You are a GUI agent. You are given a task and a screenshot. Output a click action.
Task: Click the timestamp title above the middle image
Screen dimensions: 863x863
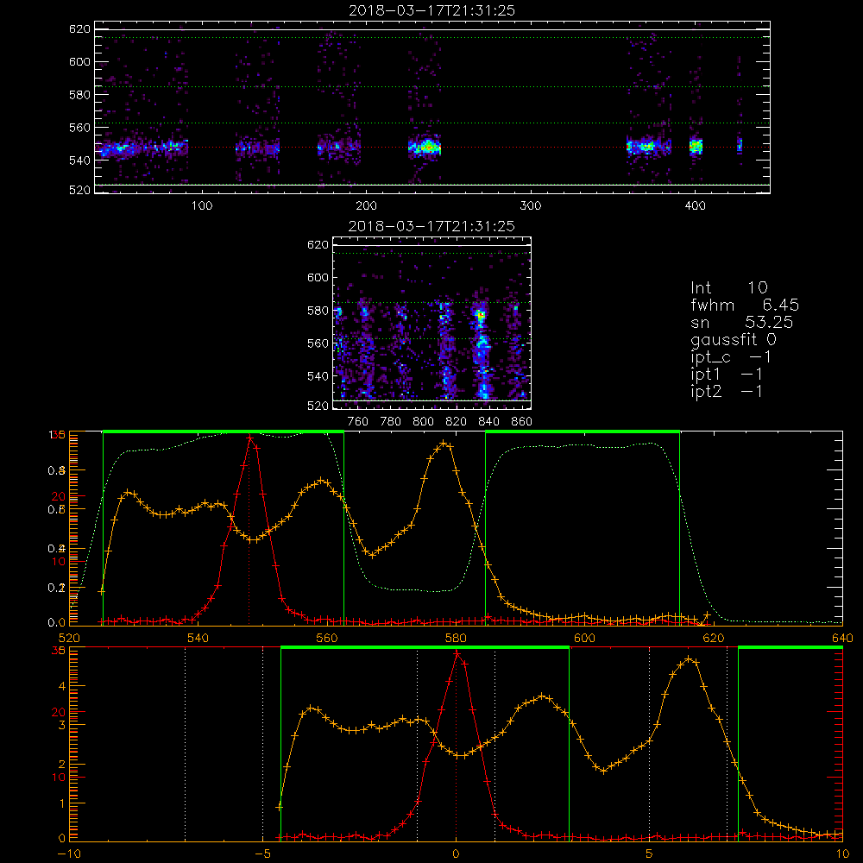tap(431, 226)
